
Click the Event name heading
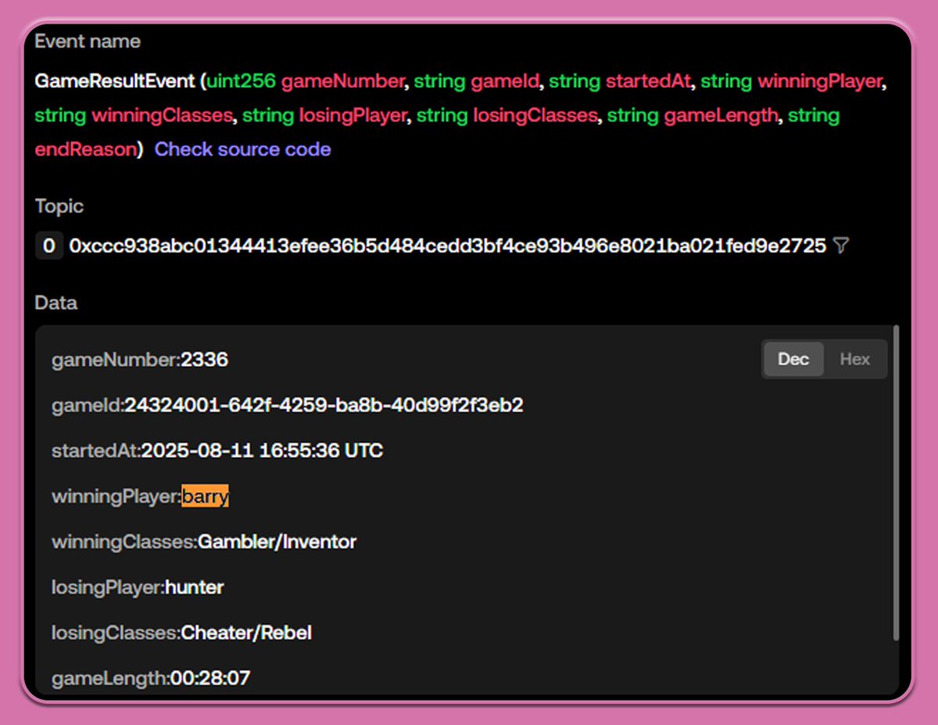click(x=88, y=41)
